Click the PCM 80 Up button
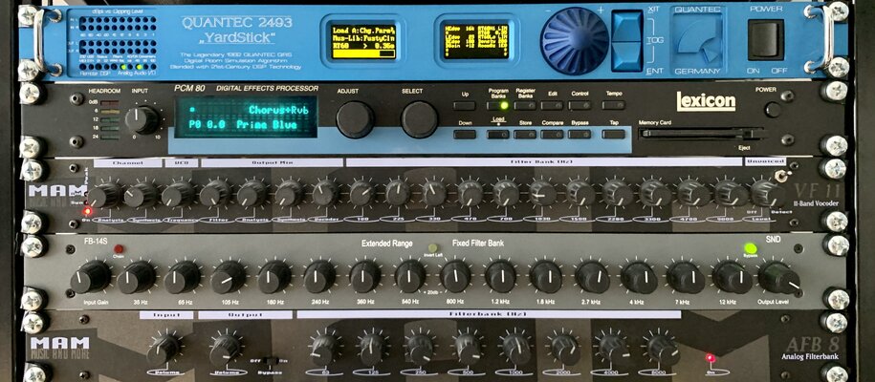The image size is (875, 382). tap(465, 105)
